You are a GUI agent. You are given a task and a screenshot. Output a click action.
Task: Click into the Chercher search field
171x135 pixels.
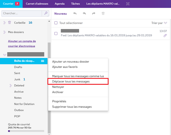tap(21, 13)
